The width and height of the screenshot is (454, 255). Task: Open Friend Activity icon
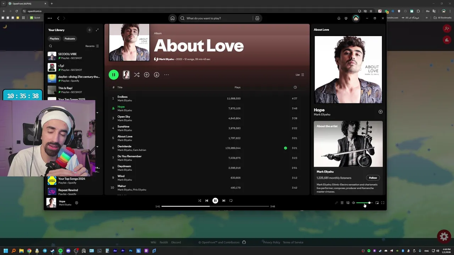click(346, 18)
